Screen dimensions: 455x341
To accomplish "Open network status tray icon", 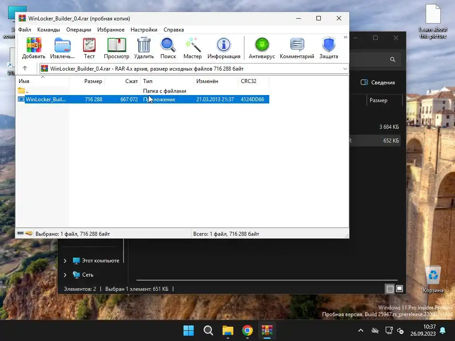I will point(389,330).
